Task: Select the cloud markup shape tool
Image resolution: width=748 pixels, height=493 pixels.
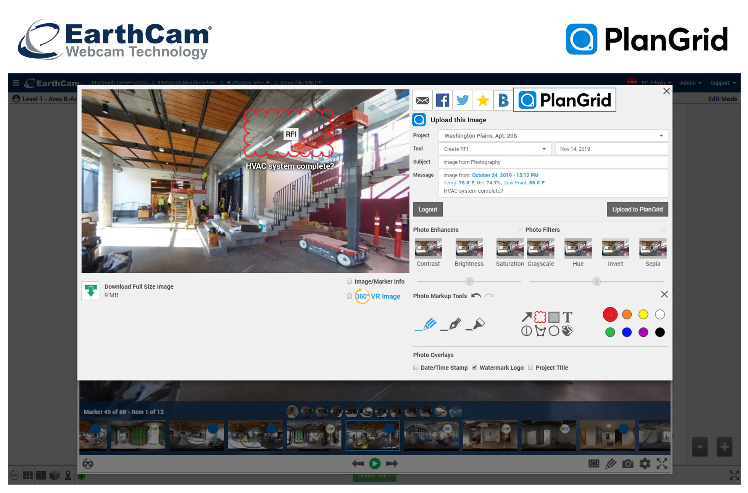Action: point(540,317)
